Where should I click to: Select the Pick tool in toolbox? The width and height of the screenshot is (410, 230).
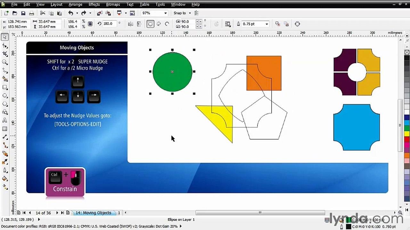tap(5, 37)
